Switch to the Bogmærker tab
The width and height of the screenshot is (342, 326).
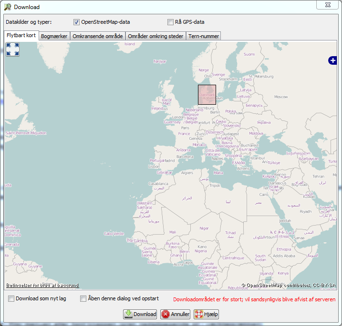pos(54,36)
